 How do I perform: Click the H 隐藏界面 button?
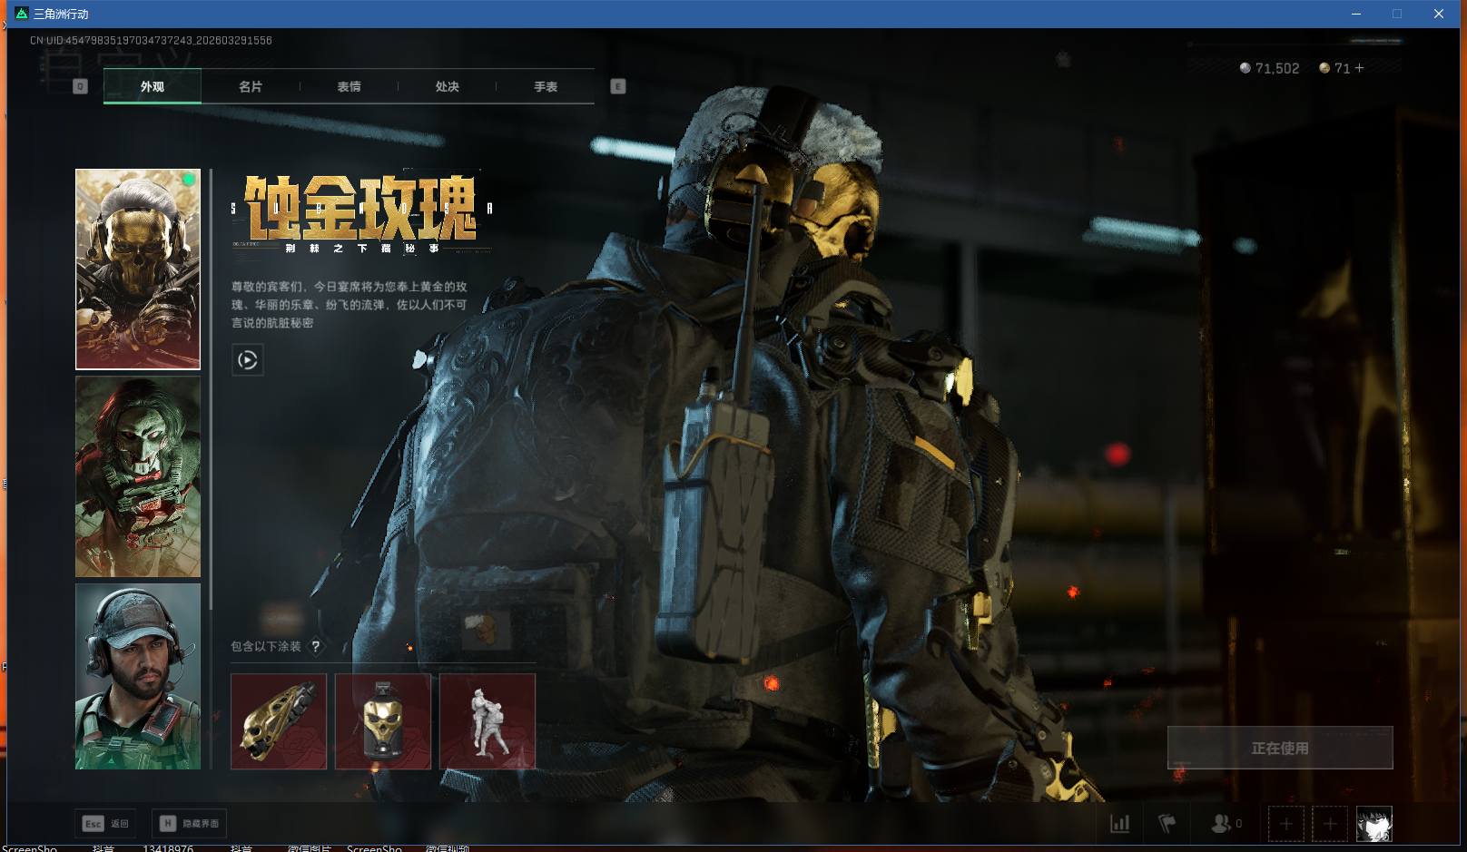point(189,823)
